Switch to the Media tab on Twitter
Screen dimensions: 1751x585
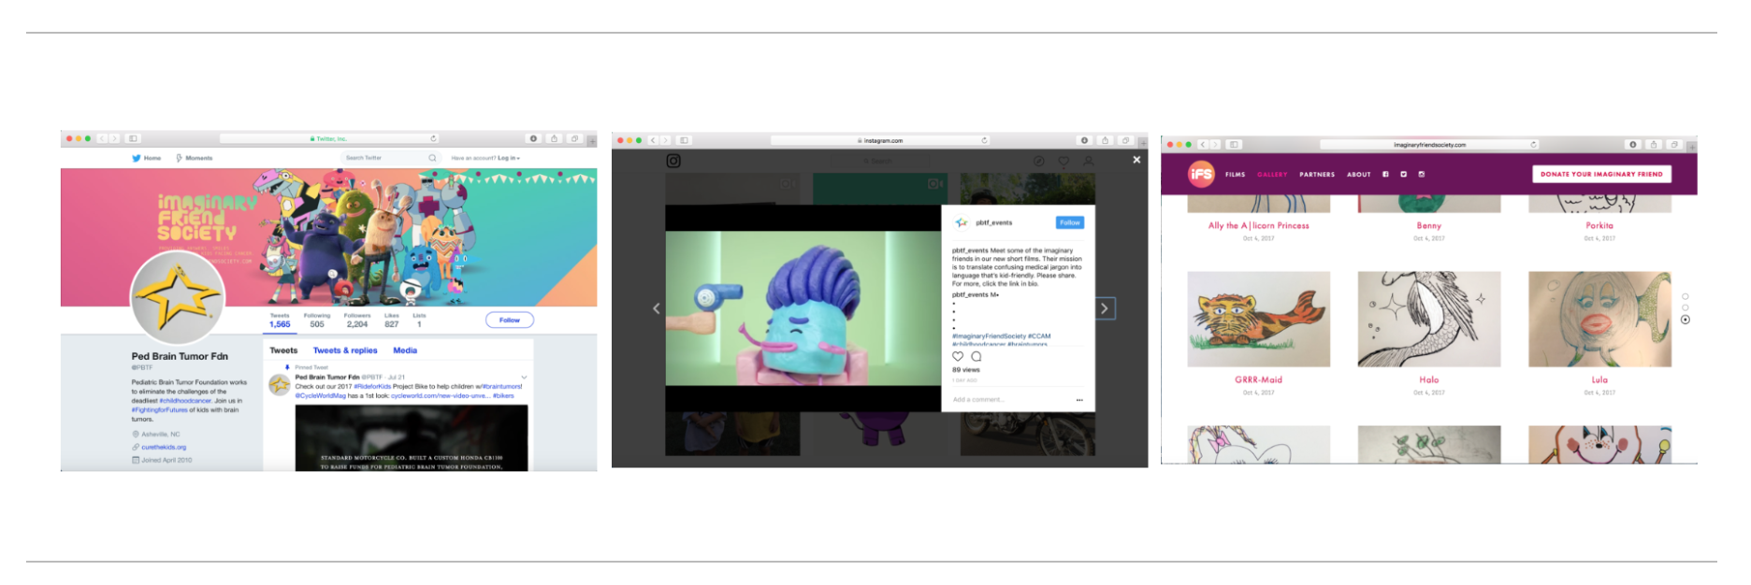tap(405, 350)
